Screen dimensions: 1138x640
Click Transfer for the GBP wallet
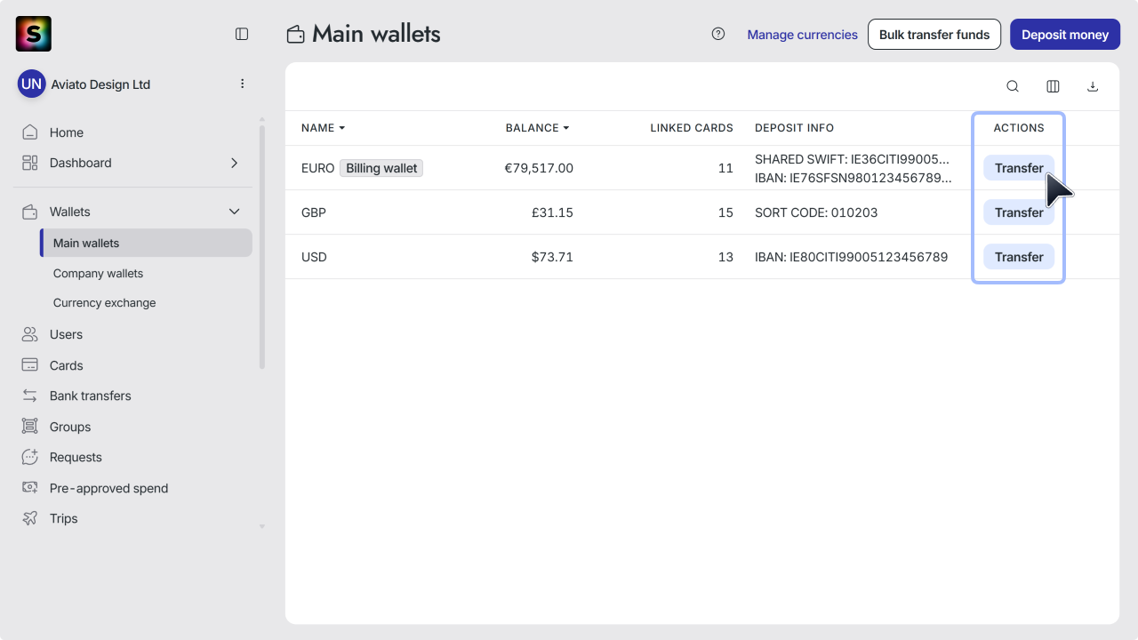1019,212
